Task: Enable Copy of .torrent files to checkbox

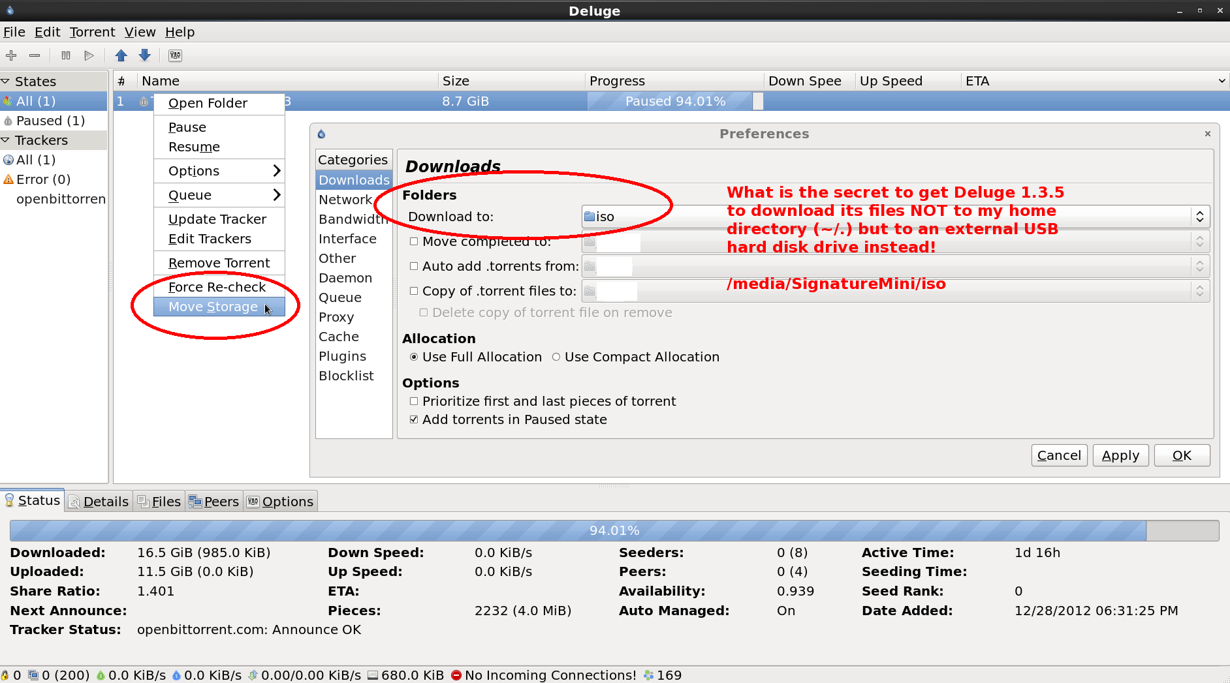Action: [x=414, y=291]
